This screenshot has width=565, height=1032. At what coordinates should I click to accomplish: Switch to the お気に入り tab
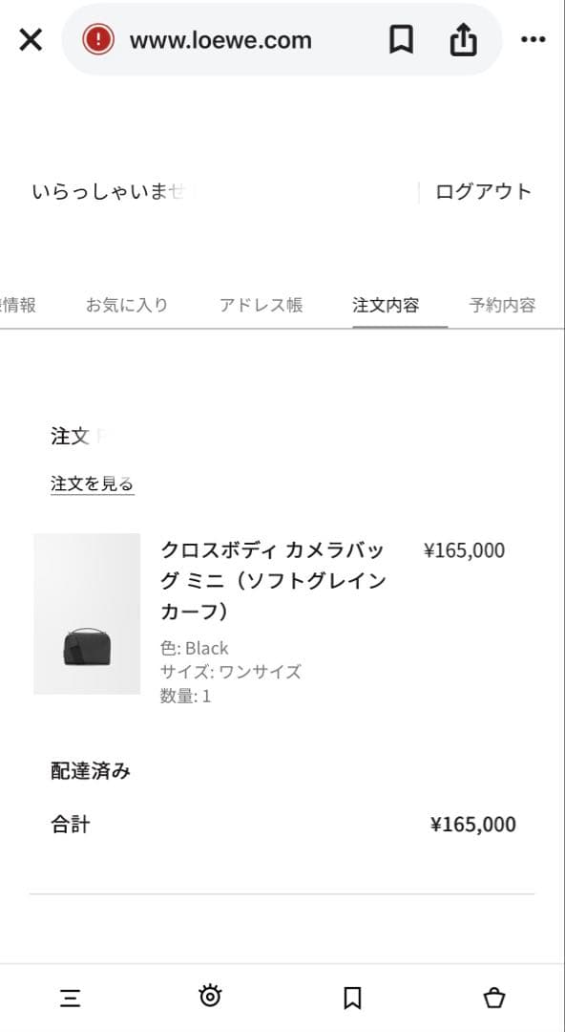(127, 304)
